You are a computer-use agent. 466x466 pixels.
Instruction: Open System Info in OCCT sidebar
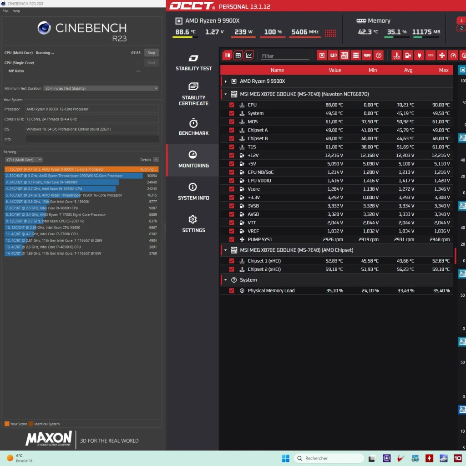(193, 192)
